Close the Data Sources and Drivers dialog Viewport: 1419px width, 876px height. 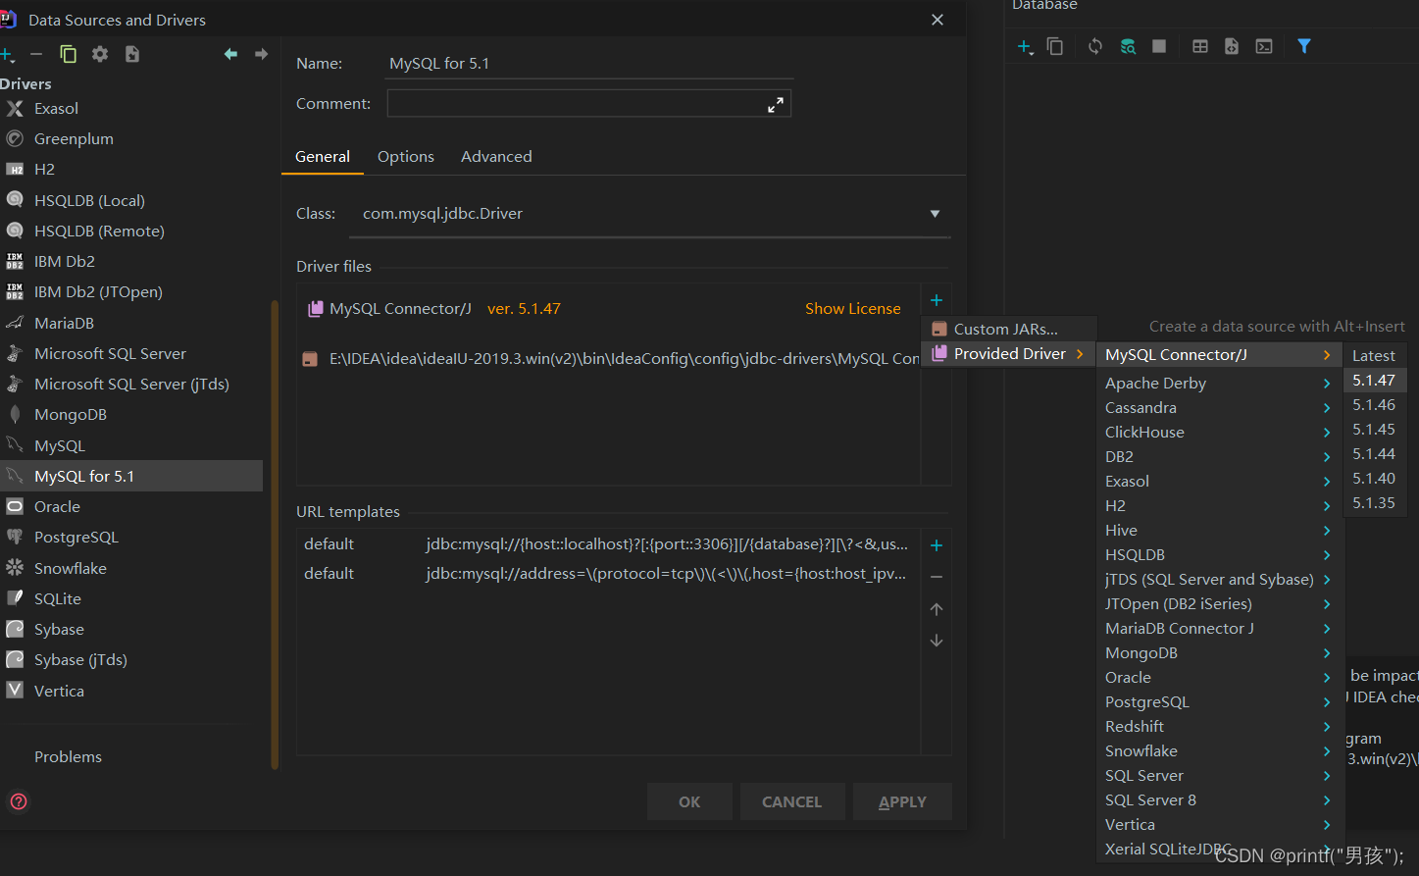[938, 20]
